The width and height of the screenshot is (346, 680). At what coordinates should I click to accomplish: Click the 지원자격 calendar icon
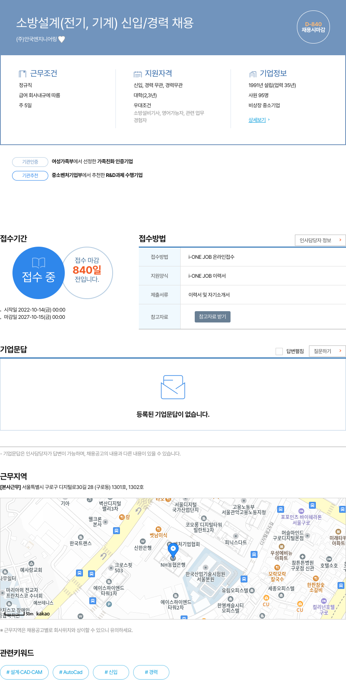point(138,74)
